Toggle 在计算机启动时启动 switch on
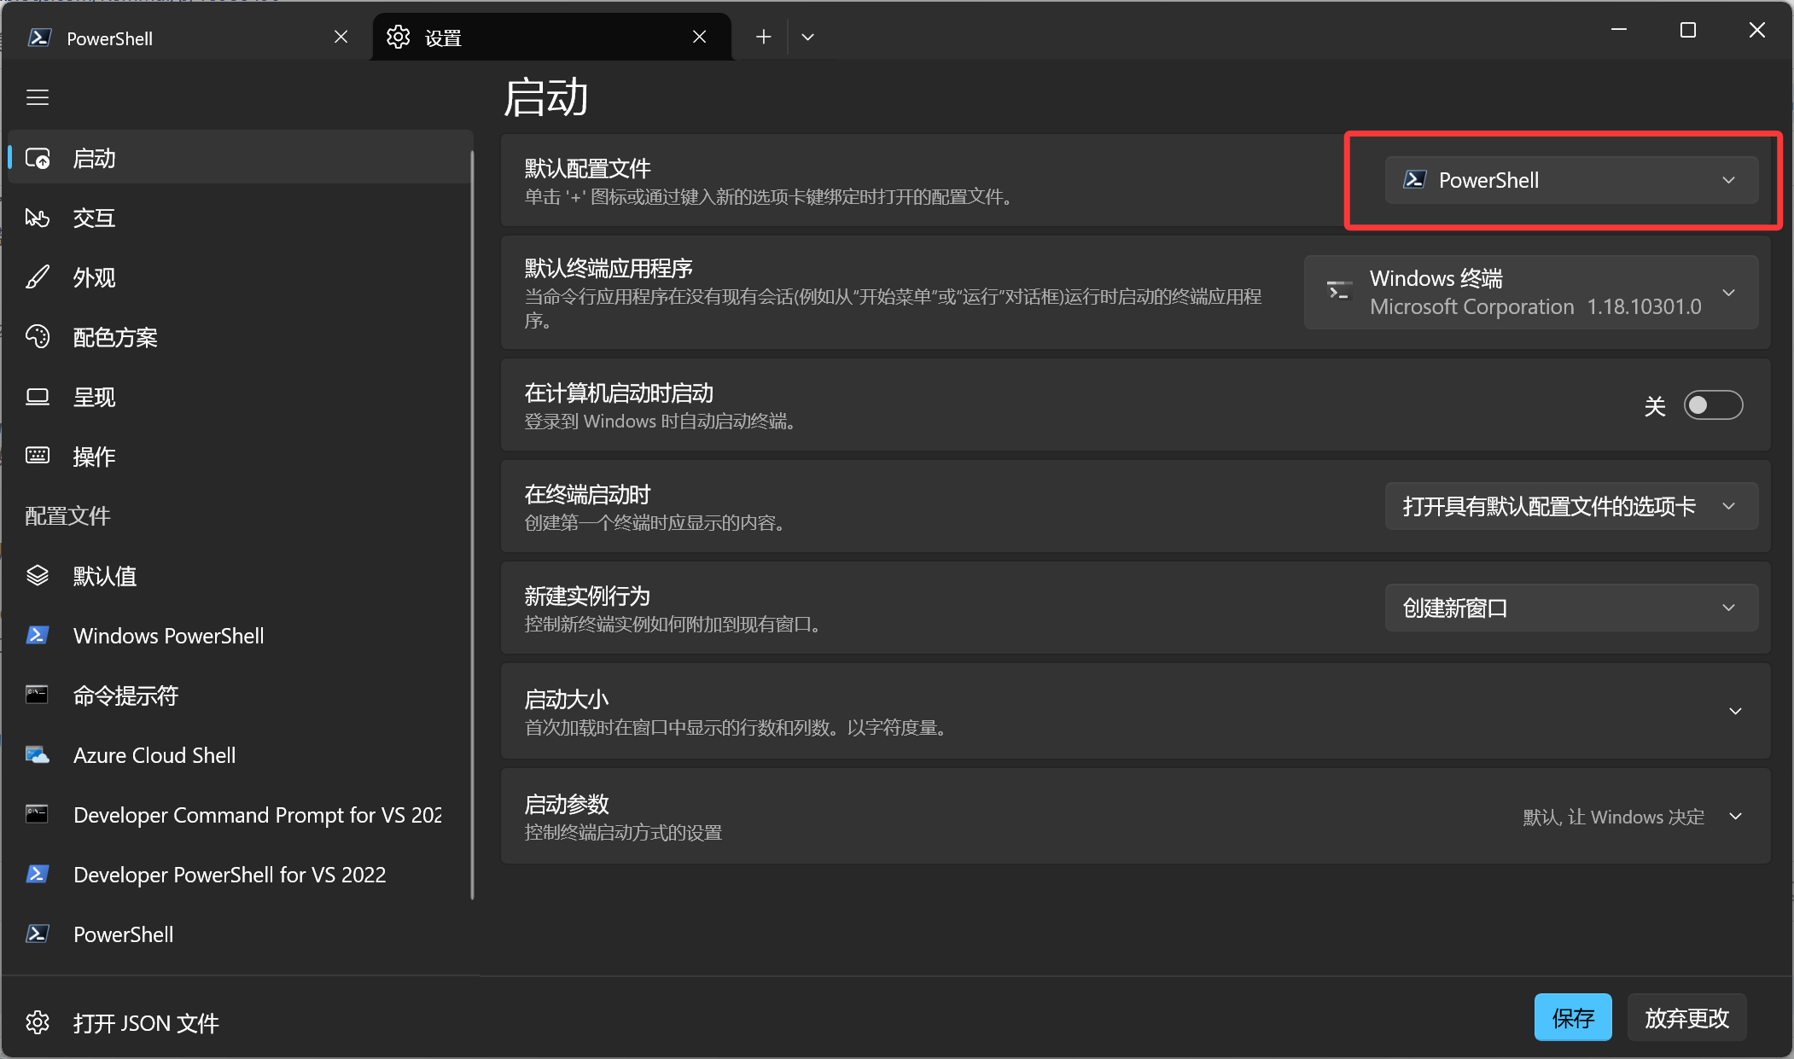The image size is (1794, 1059). click(1712, 405)
